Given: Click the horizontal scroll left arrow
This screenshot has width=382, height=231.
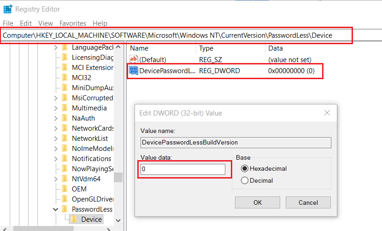Looking at the screenshot, I should pyautogui.click(x=5, y=229).
